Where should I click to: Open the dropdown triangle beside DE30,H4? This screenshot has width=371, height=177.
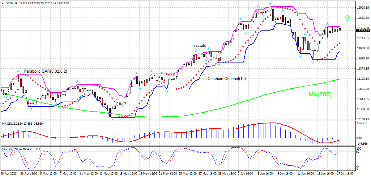[2, 3]
